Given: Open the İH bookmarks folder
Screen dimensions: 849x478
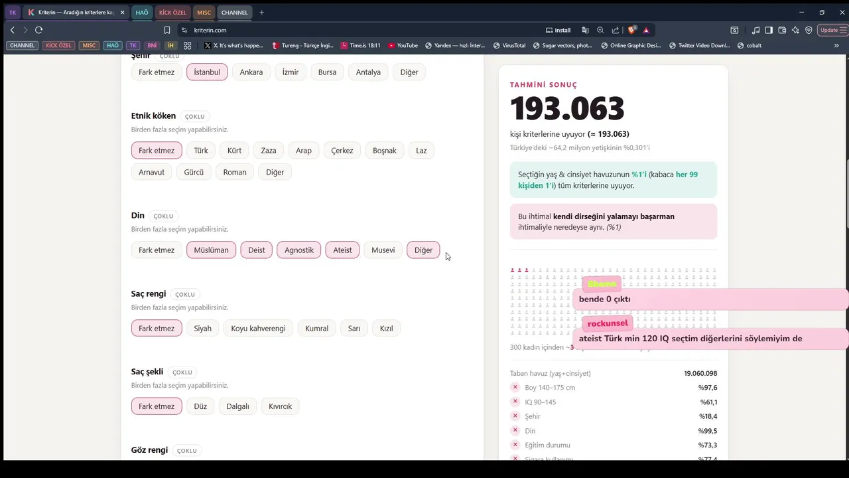Looking at the screenshot, I should [x=170, y=45].
